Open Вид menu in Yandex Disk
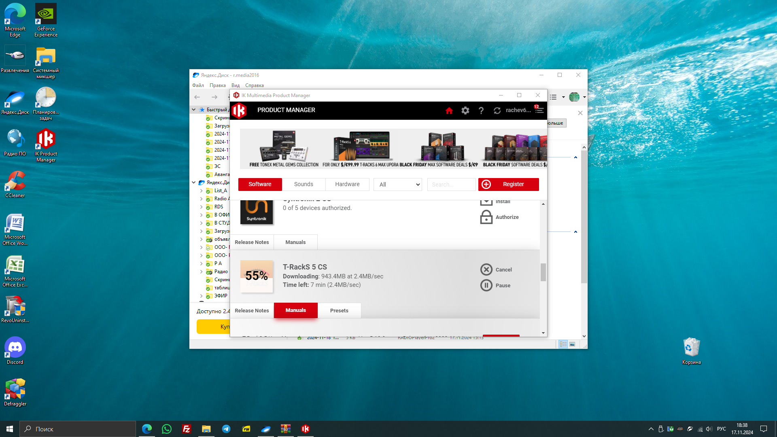The image size is (777, 437). pos(236,85)
